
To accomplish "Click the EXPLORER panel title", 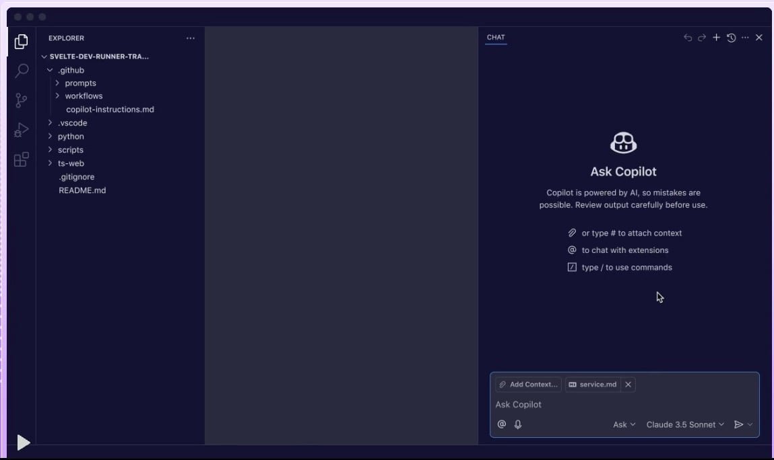I will pyautogui.click(x=66, y=38).
